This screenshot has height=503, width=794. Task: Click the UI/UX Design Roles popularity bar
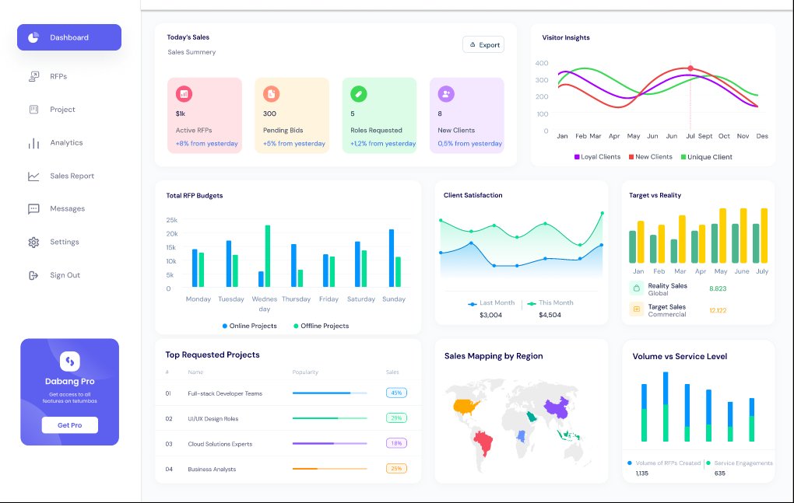coord(329,418)
